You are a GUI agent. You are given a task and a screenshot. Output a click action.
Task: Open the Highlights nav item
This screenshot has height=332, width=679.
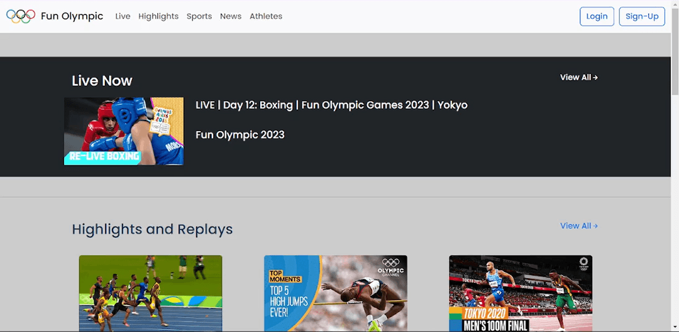point(158,16)
